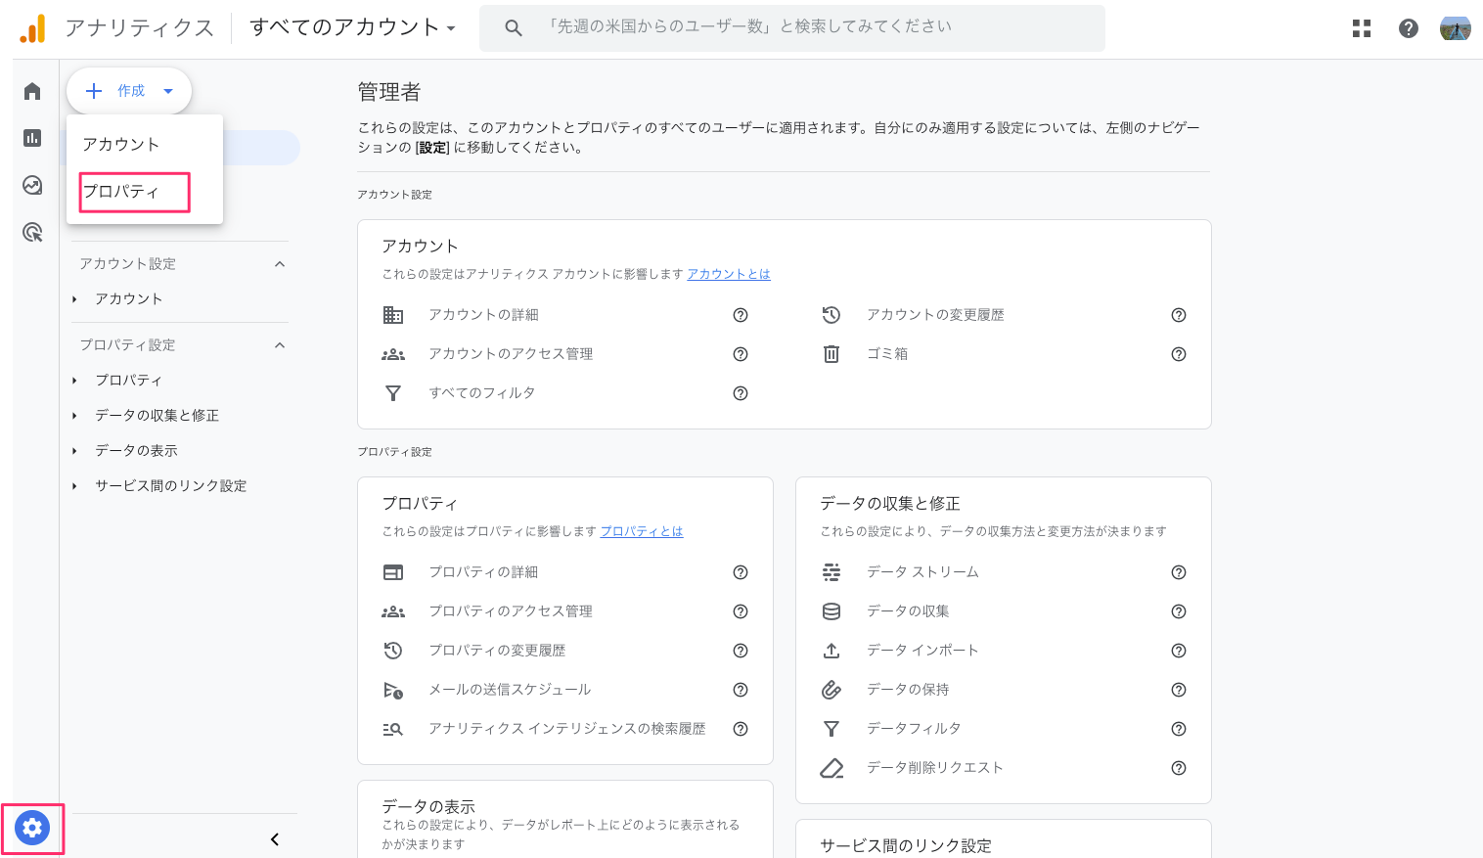Click the Admin gear icon

32,828
